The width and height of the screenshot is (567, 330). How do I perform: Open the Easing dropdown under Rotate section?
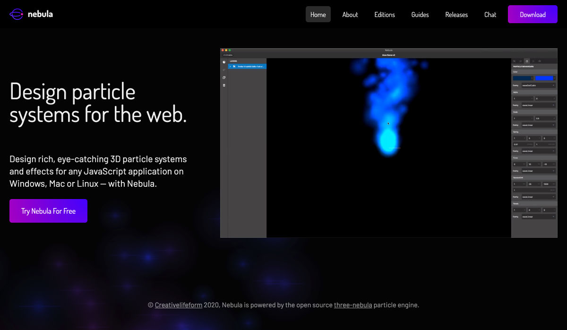538,217
